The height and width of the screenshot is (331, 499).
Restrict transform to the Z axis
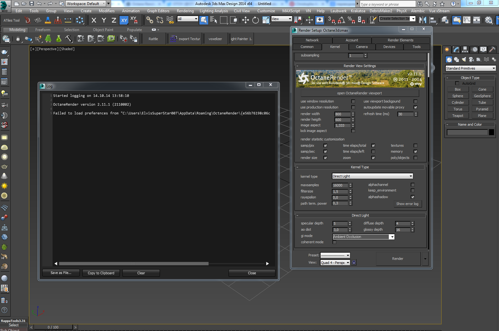(x=114, y=20)
